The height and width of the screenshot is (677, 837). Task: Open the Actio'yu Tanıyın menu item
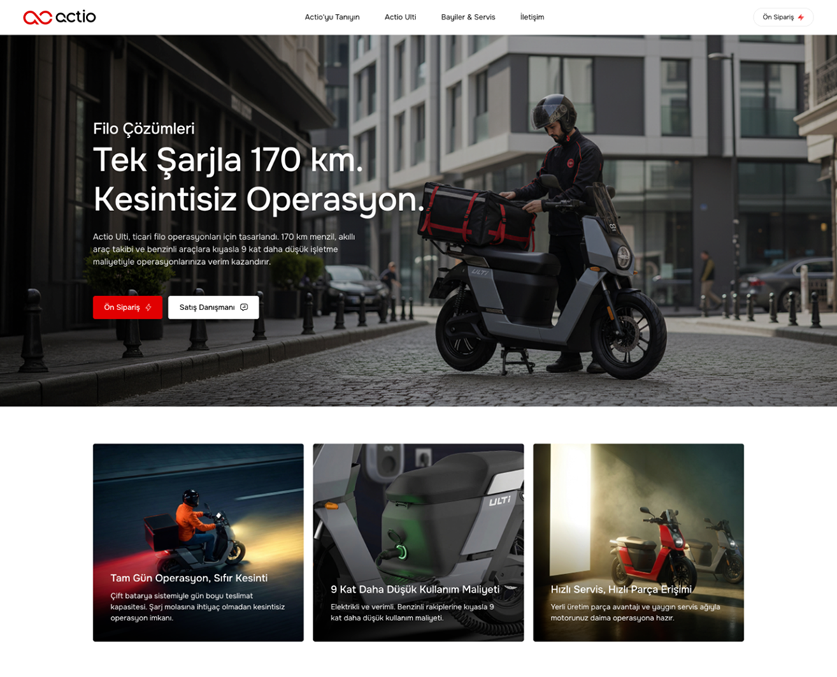coord(332,17)
